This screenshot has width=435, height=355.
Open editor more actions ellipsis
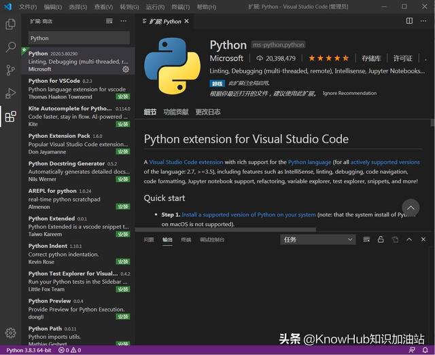[x=423, y=21]
